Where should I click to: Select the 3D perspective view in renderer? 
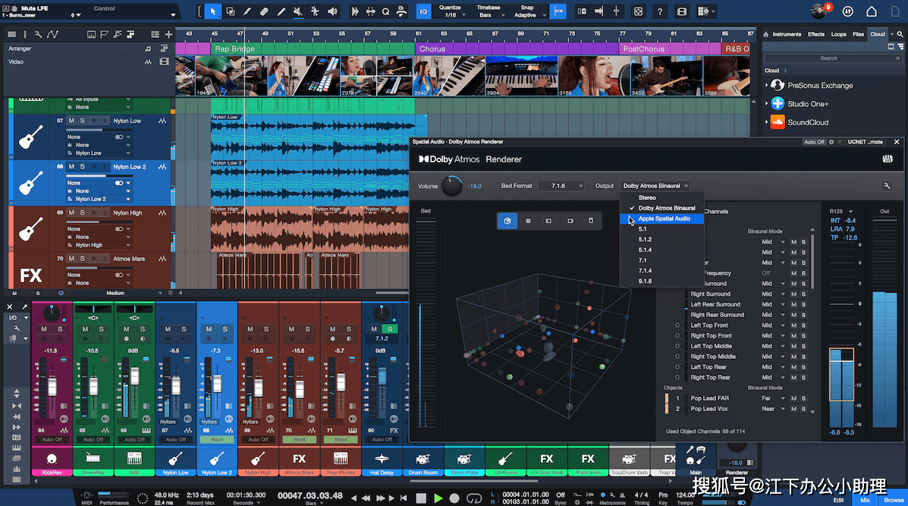507,221
